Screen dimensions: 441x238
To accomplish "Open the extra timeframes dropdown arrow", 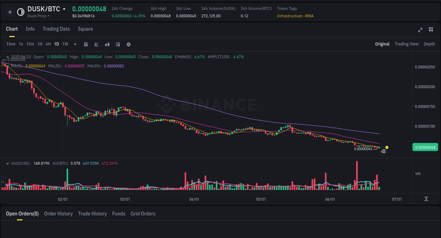I will click(x=75, y=44).
